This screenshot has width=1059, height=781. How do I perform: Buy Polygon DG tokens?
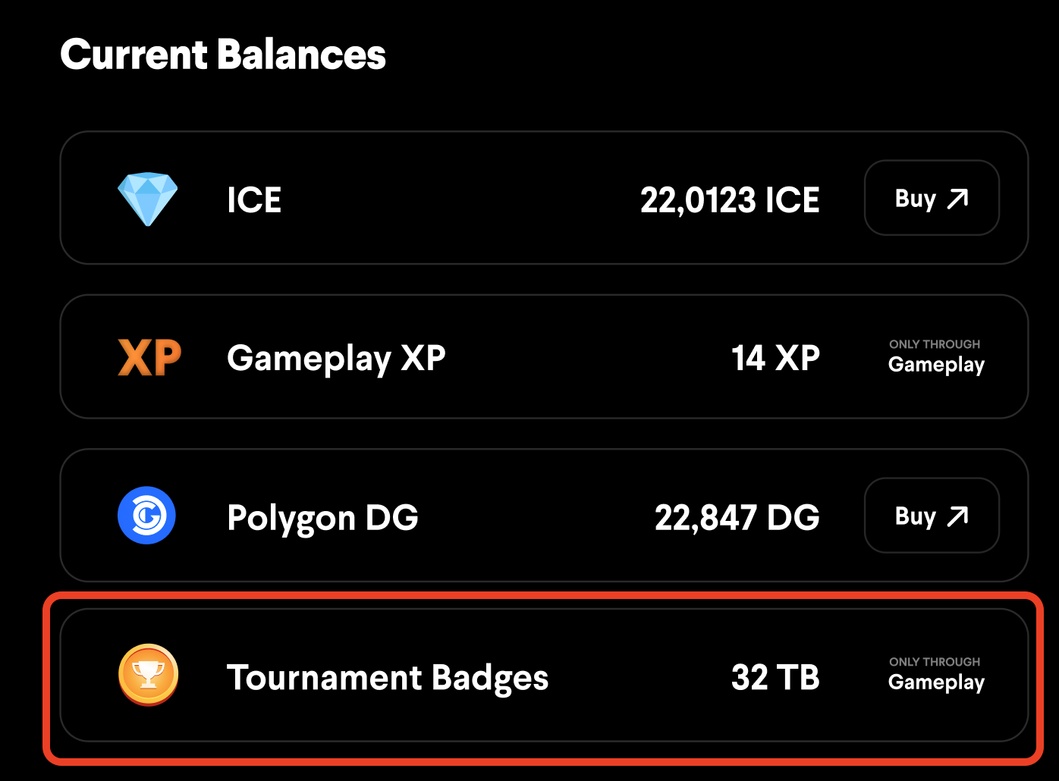(x=932, y=516)
